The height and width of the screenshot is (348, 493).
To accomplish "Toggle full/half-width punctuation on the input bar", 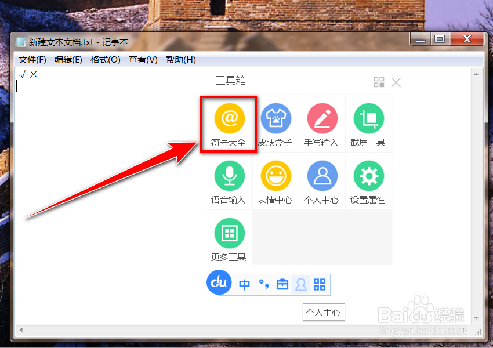I will (x=263, y=284).
